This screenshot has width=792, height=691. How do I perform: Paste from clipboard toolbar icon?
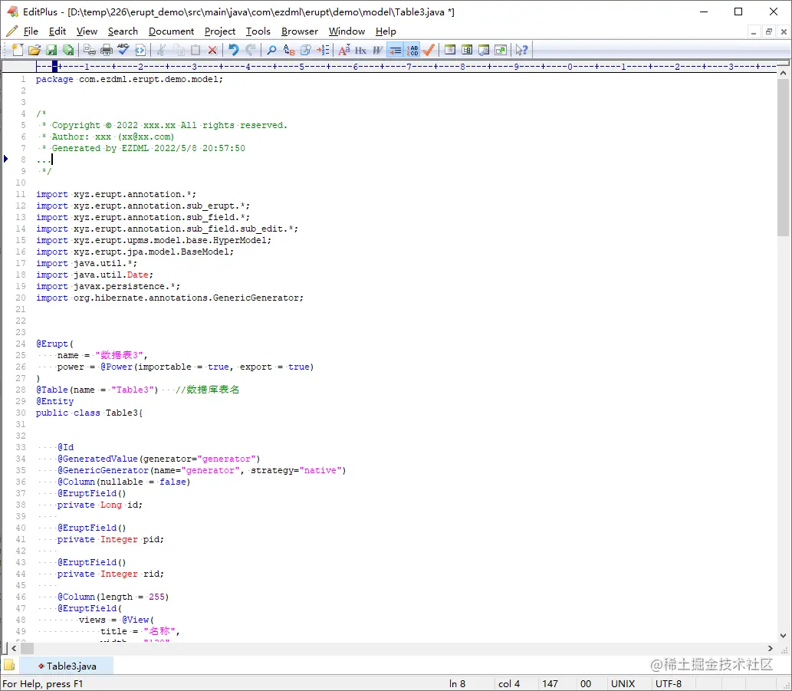click(x=196, y=50)
